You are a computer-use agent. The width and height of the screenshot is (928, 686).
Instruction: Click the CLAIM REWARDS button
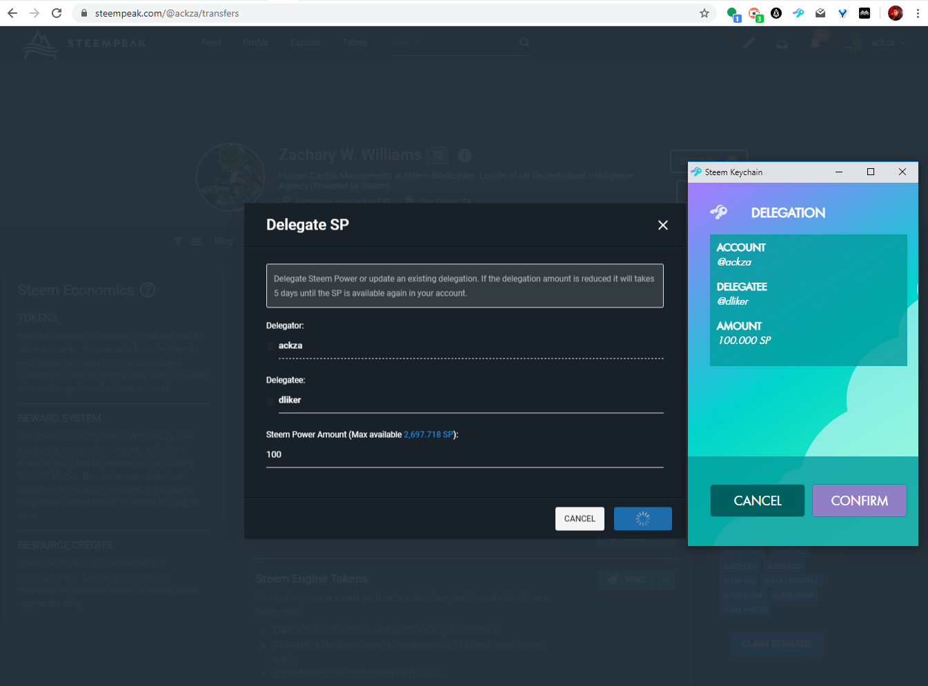pyautogui.click(x=777, y=644)
